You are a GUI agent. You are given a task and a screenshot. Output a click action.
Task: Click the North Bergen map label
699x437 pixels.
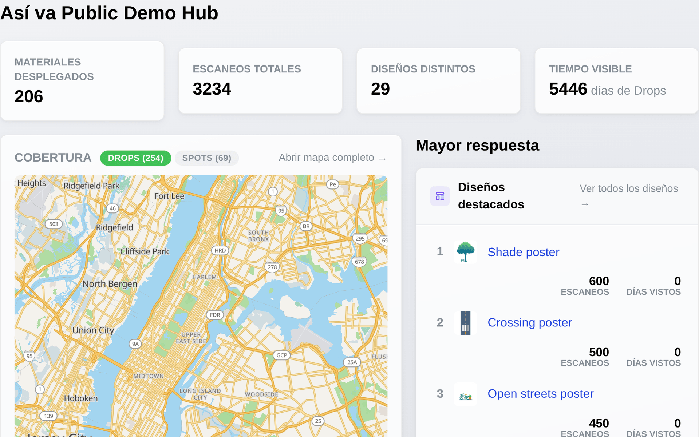click(x=110, y=284)
